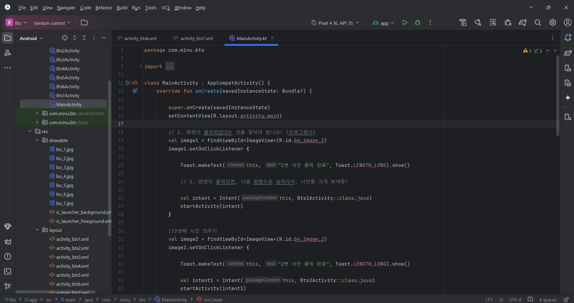This screenshot has height=303, width=574.
Task: Open Notifications bell panel
Action: 568,38
